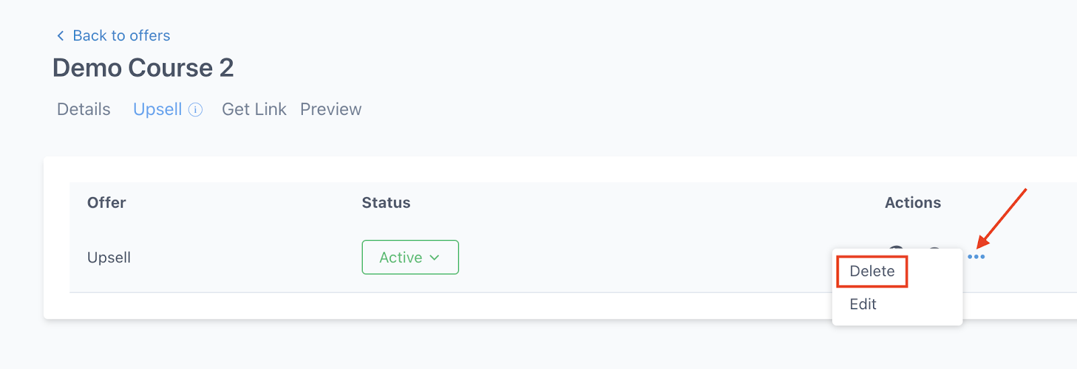Screen dimensions: 1077x369
Task: Click the back chevron arrow icon
Action: click(61, 36)
